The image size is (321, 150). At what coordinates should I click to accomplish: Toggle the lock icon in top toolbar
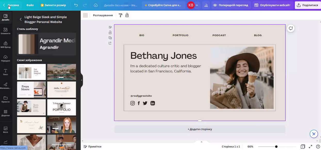pos(127,15)
